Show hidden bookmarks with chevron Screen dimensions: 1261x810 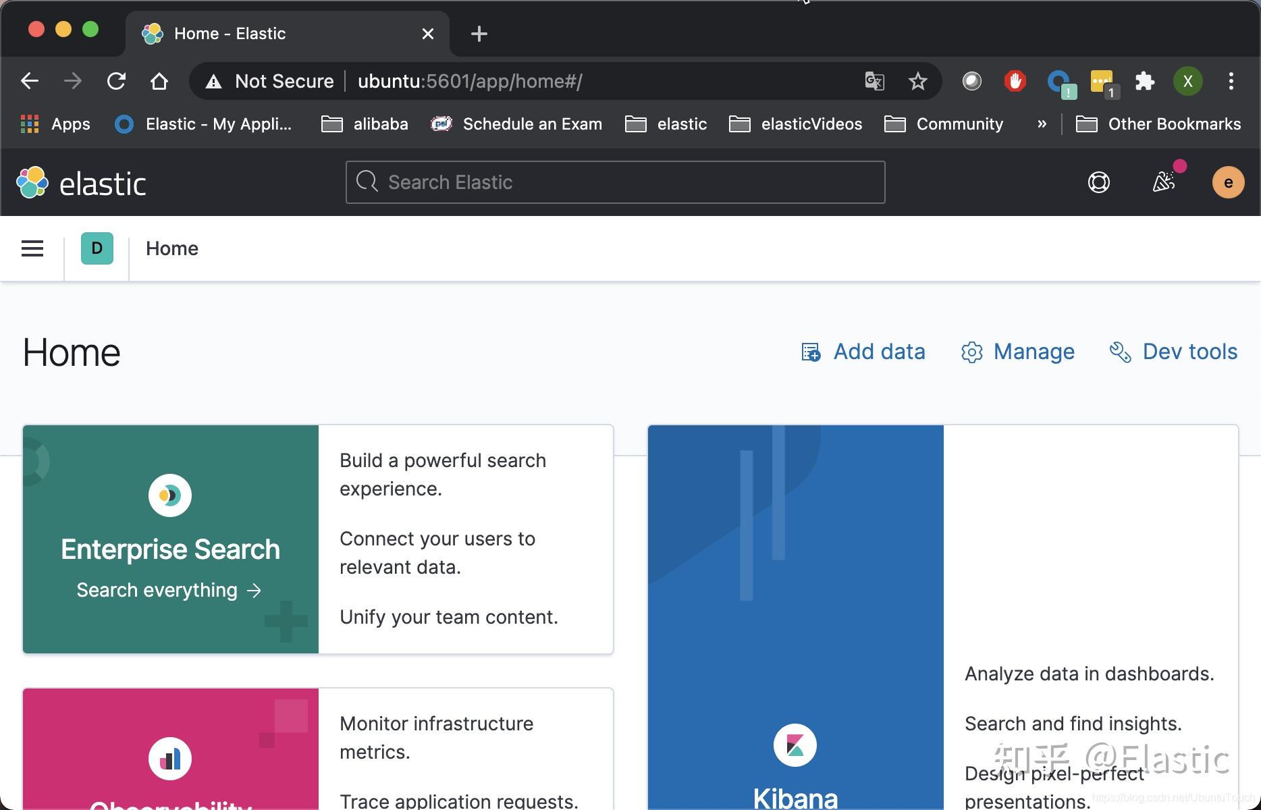[x=1042, y=124]
